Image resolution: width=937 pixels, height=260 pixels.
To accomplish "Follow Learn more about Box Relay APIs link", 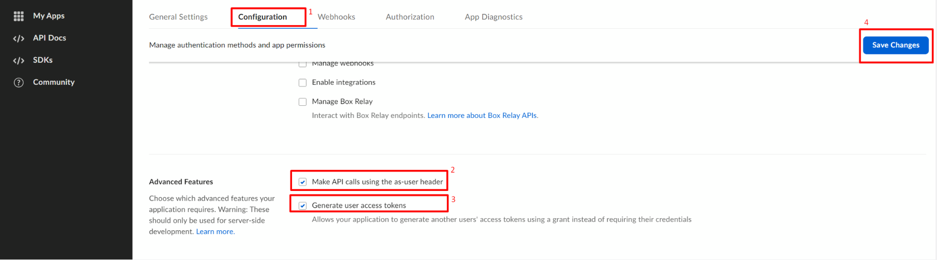I will coord(482,115).
